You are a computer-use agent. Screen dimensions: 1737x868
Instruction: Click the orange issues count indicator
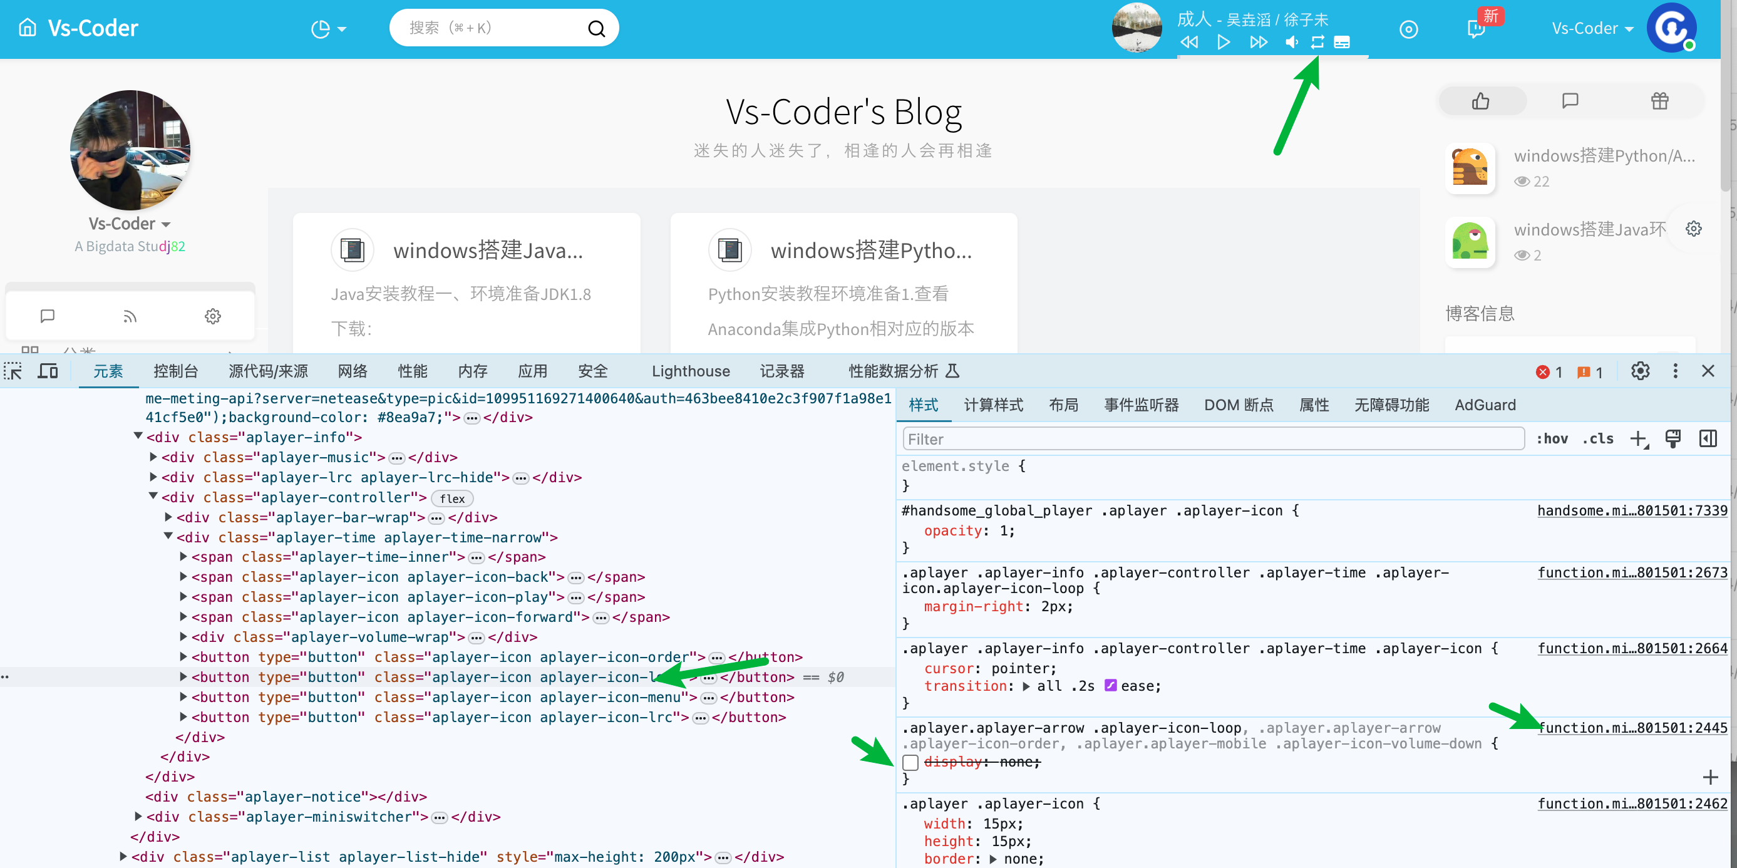[x=1590, y=372]
